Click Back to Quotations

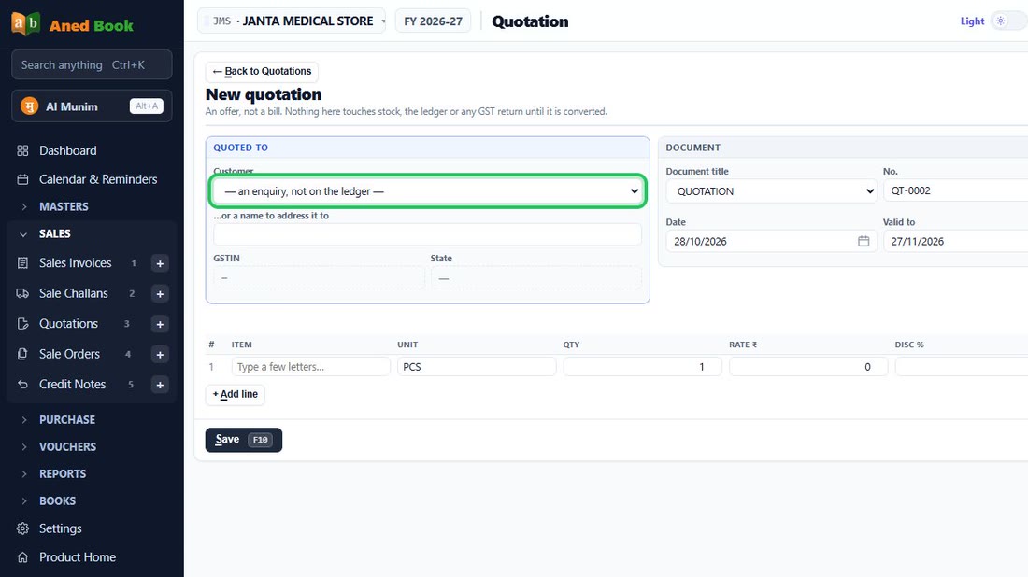click(x=262, y=71)
